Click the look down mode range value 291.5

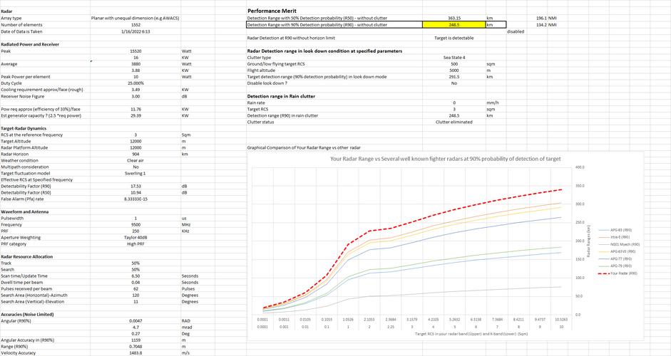(x=454, y=77)
